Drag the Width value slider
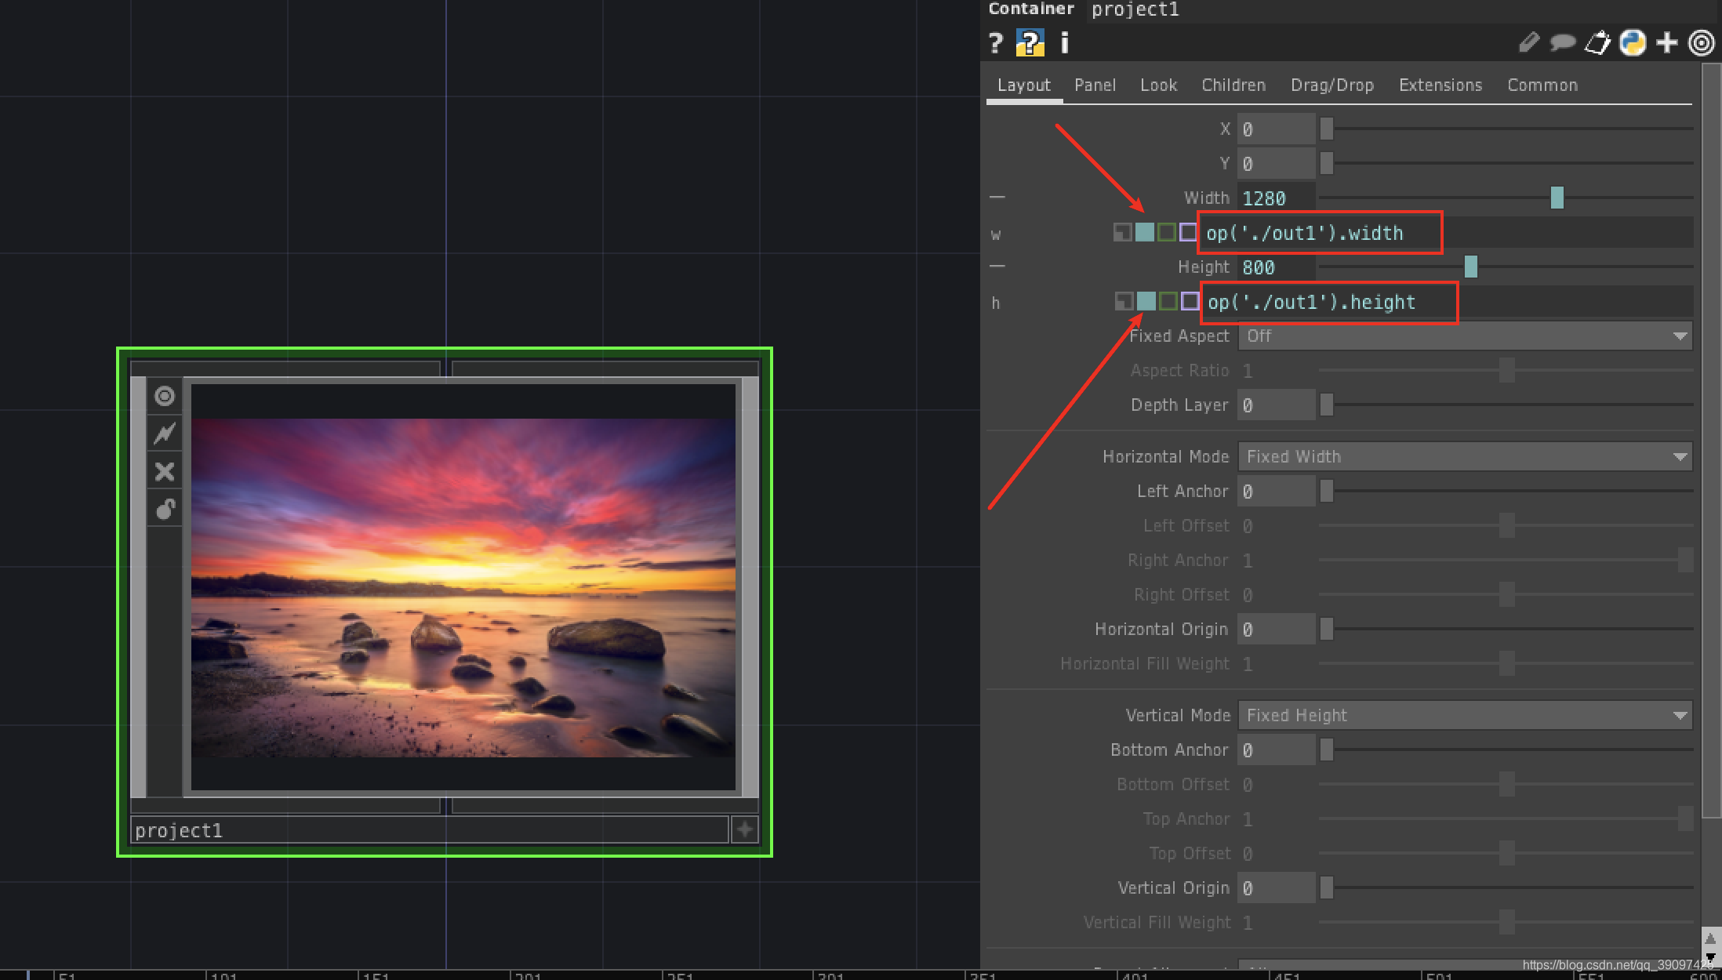Viewport: 1722px width, 980px height. pyautogui.click(x=1557, y=198)
